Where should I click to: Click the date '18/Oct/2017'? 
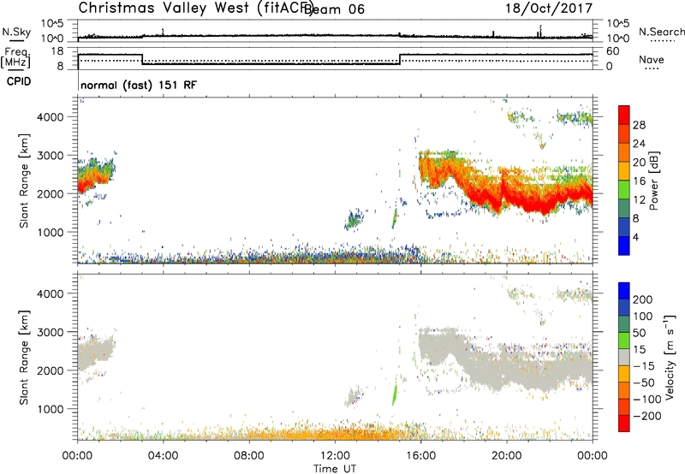tap(549, 9)
